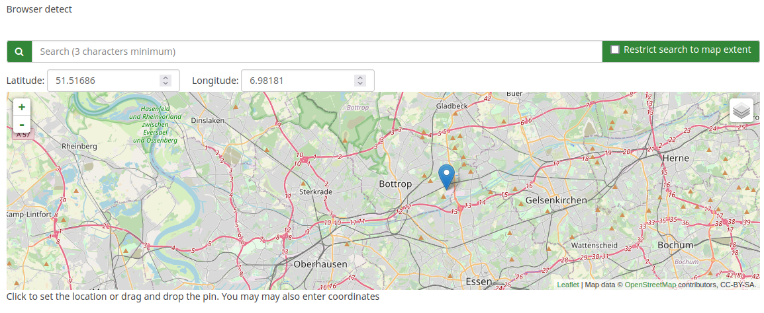764x313 pixels.
Task: Click the Latitude spinner arrows
Action: coord(166,81)
